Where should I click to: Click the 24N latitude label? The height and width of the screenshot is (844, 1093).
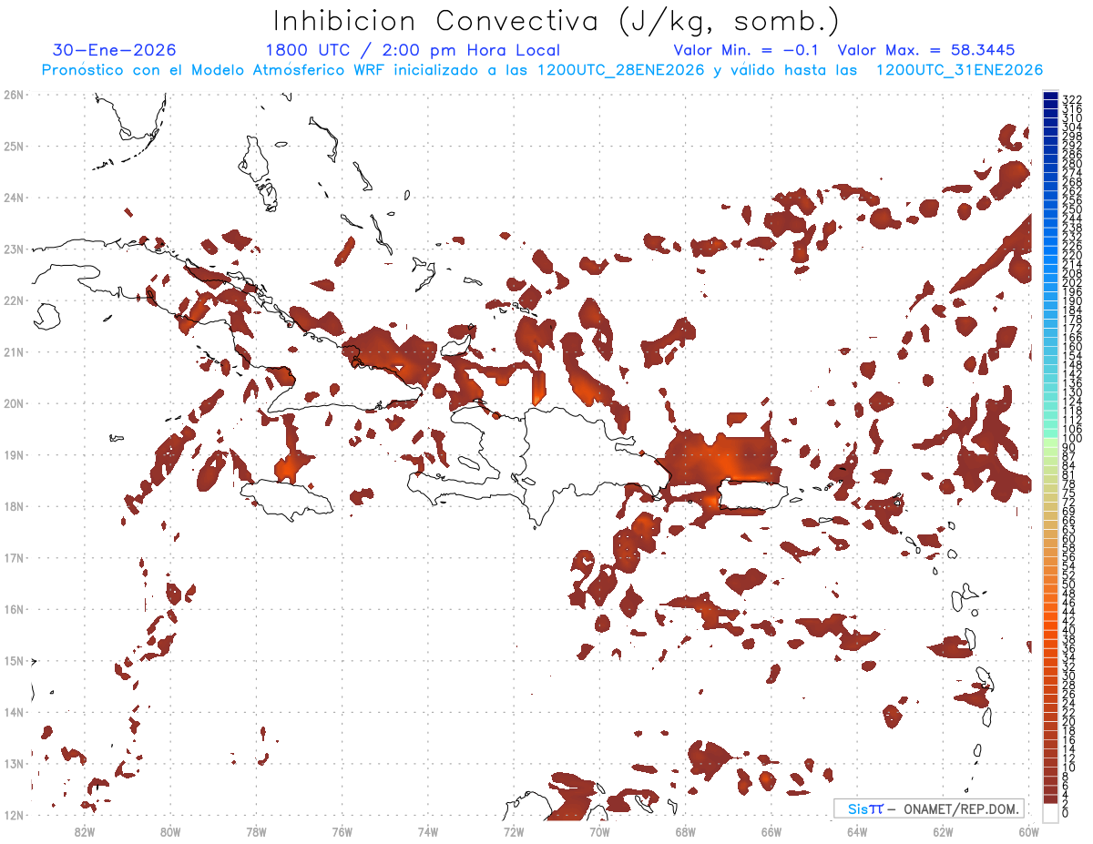click(x=14, y=198)
